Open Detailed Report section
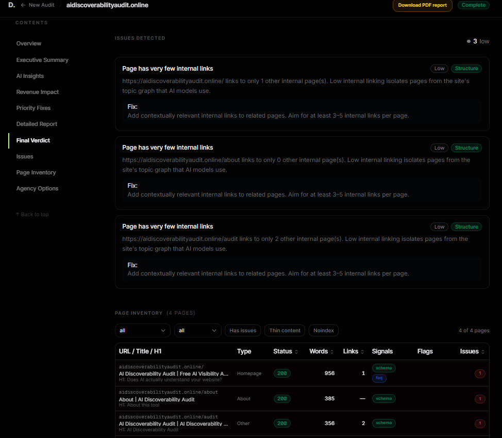This screenshot has width=502, height=438. [37, 124]
